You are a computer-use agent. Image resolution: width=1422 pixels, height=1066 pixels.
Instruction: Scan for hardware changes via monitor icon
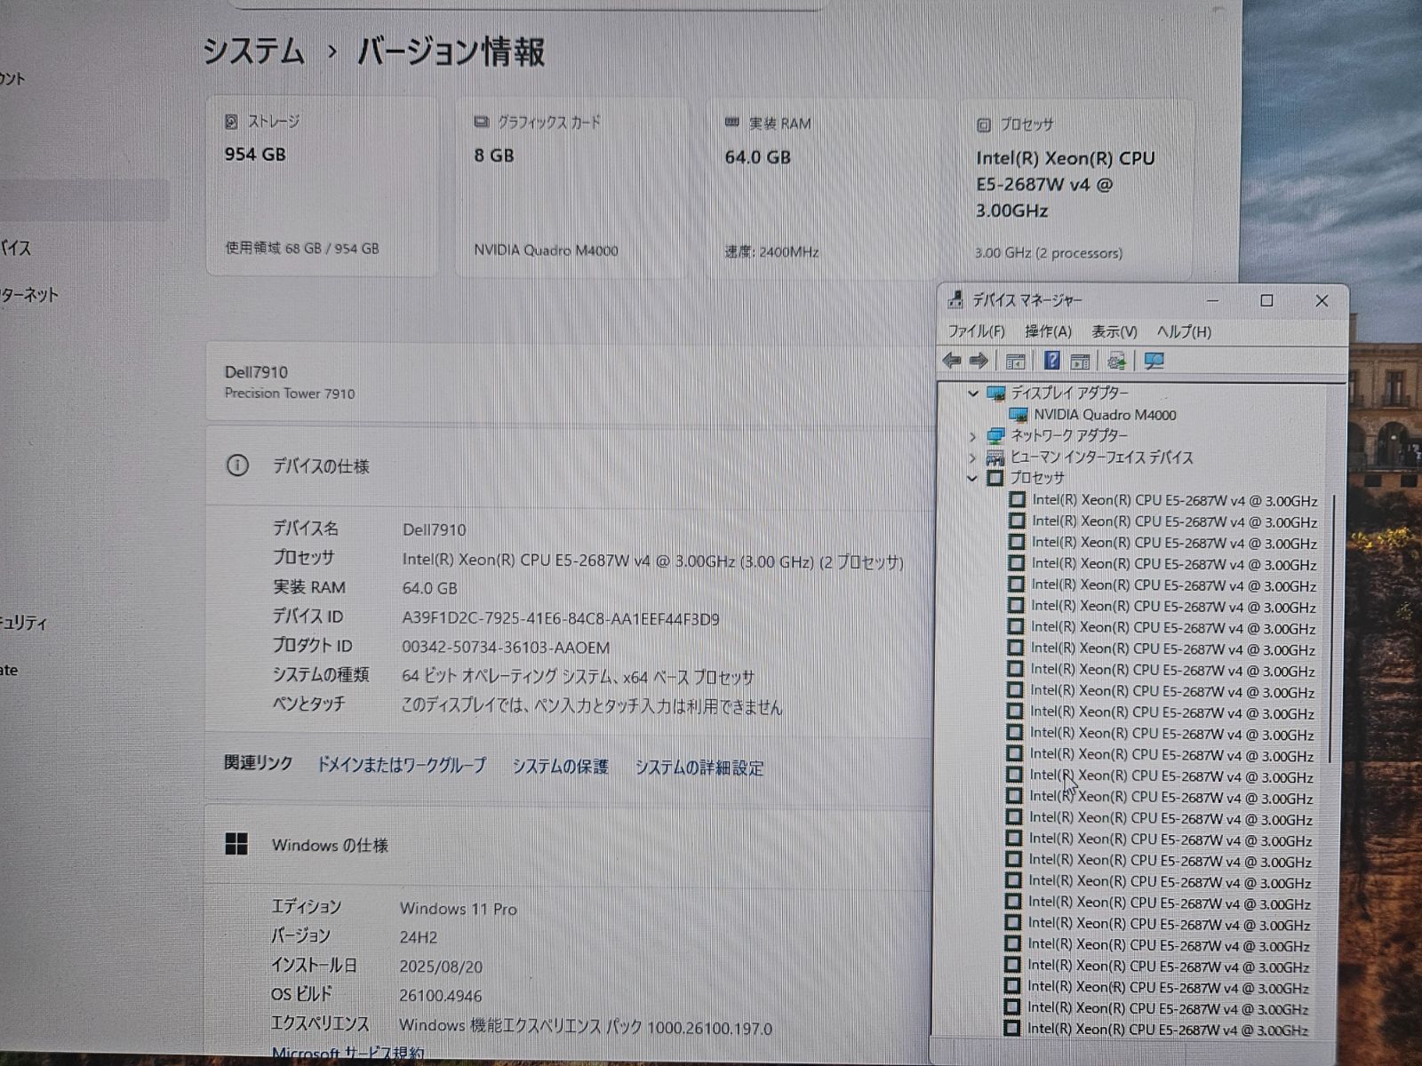pos(1154,361)
